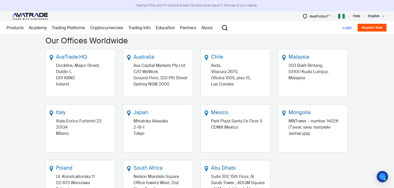Click the 'Minatoku Akasaka' text

tap(151, 121)
